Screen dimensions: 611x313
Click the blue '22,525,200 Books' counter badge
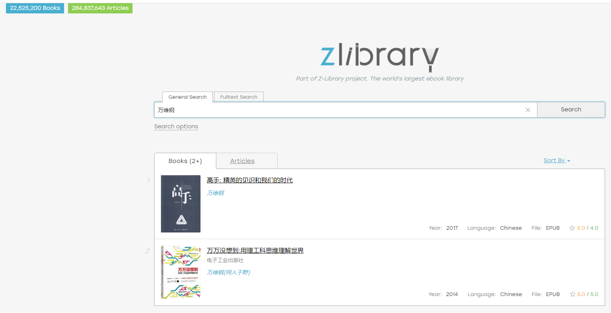[x=35, y=8]
